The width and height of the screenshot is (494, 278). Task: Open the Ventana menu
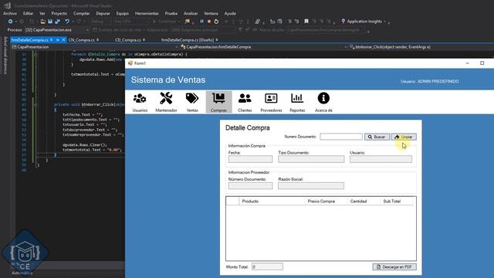[x=211, y=14]
